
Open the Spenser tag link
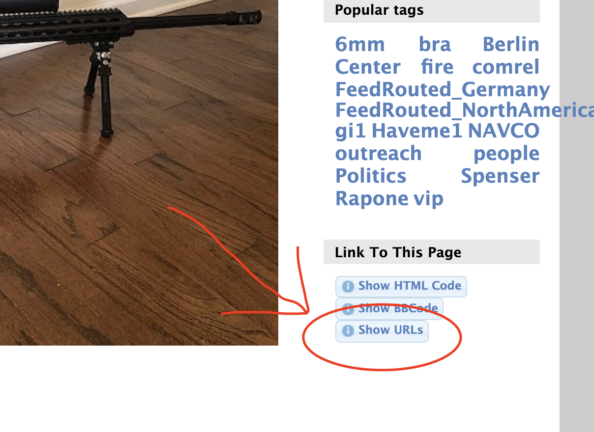pyautogui.click(x=500, y=177)
